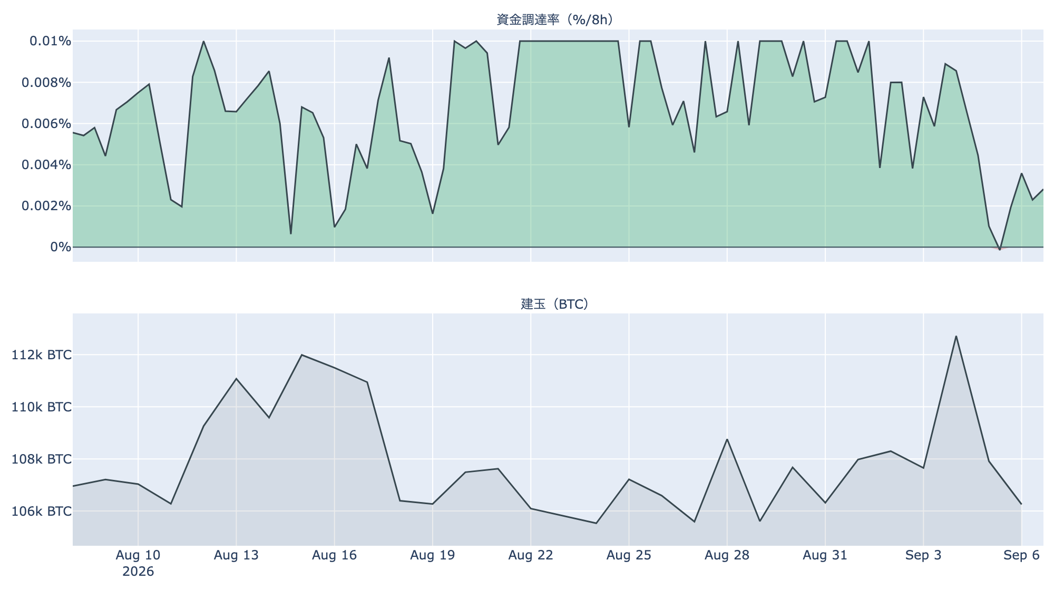Click the 110k BTC axis label

[x=42, y=407]
